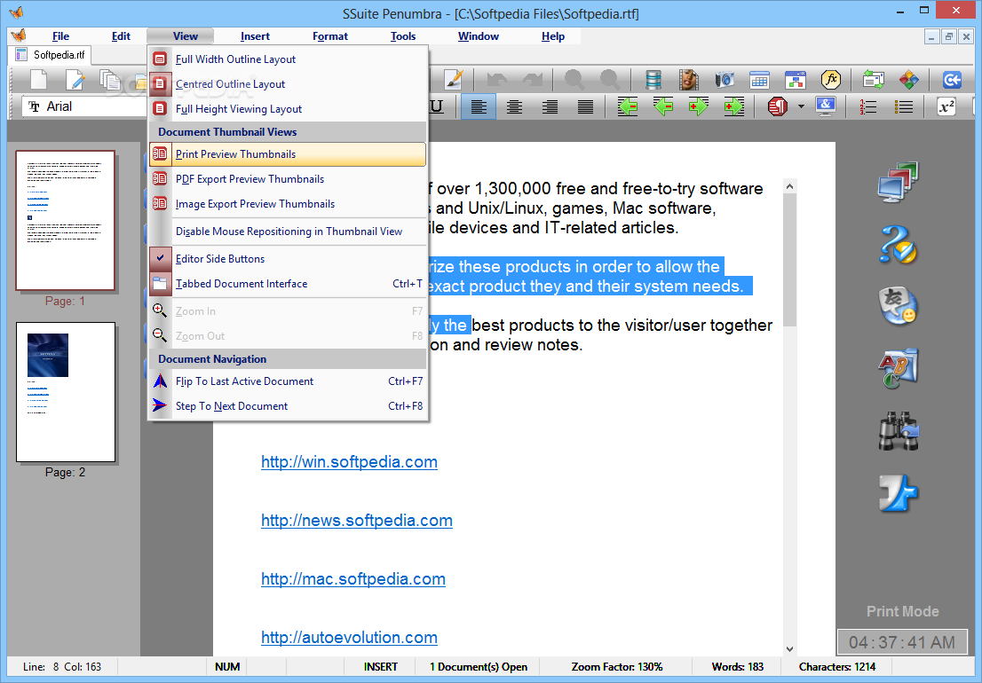
Task: Open the File menu
Action: point(60,36)
